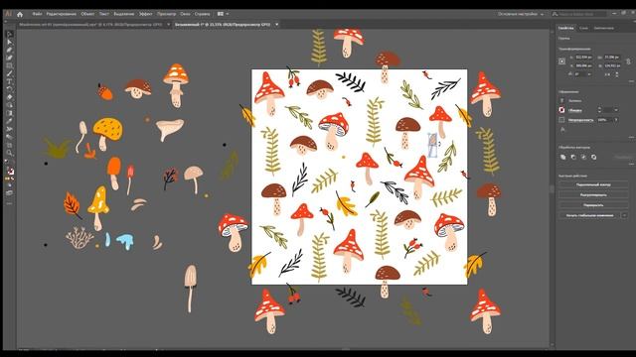636x357 pixels.
Task: Click the Перекрасить button
Action: (593, 205)
